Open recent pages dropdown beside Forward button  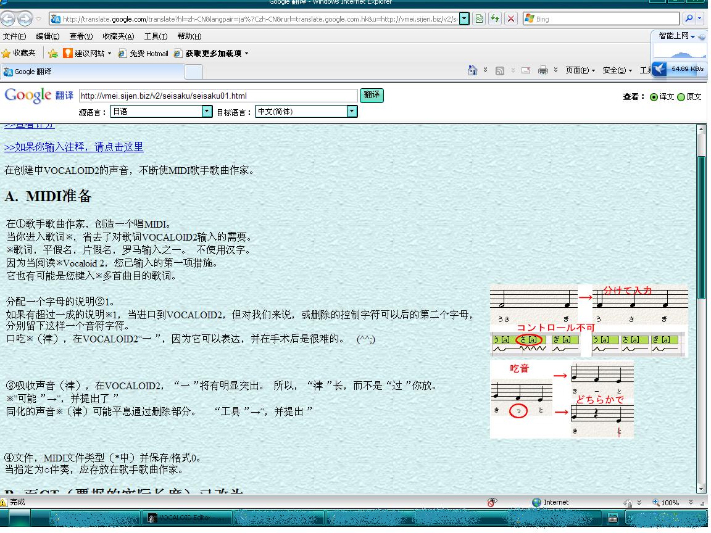[x=39, y=19]
